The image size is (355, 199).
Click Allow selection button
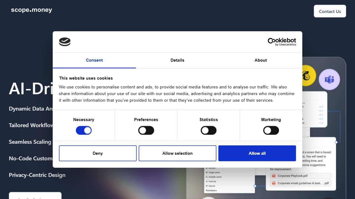[x=177, y=153]
